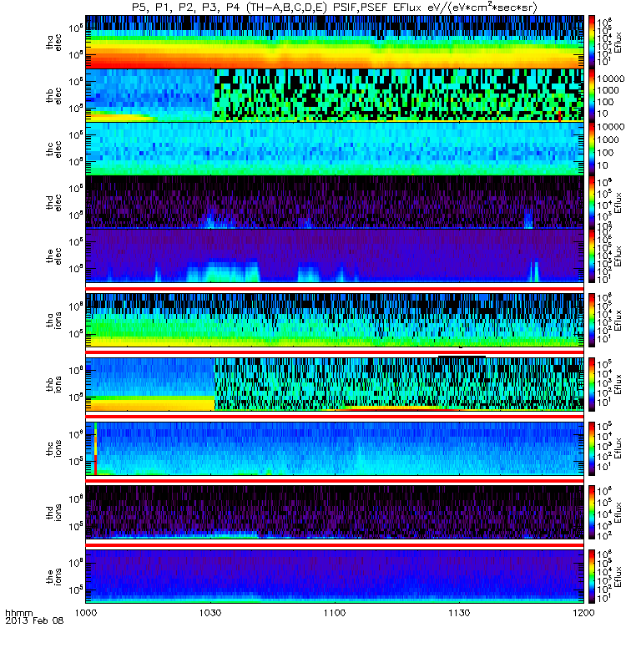This screenshot has height=668, width=626.
Task: Click the Eflux label of the thb ions color bar
Action: click(x=618, y=384)
